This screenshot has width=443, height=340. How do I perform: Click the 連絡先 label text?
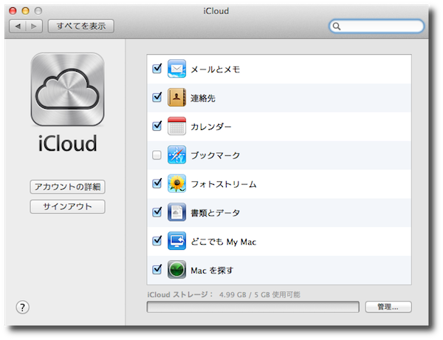click(x=203, y=98)
